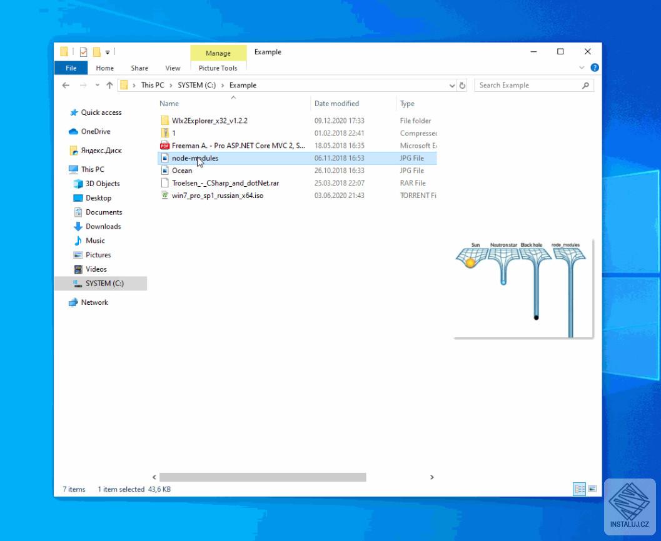Click the horizontal scrollbar thumb
Image resolution: width=661 pixels, height=541 pixels.
click(263, 477)
